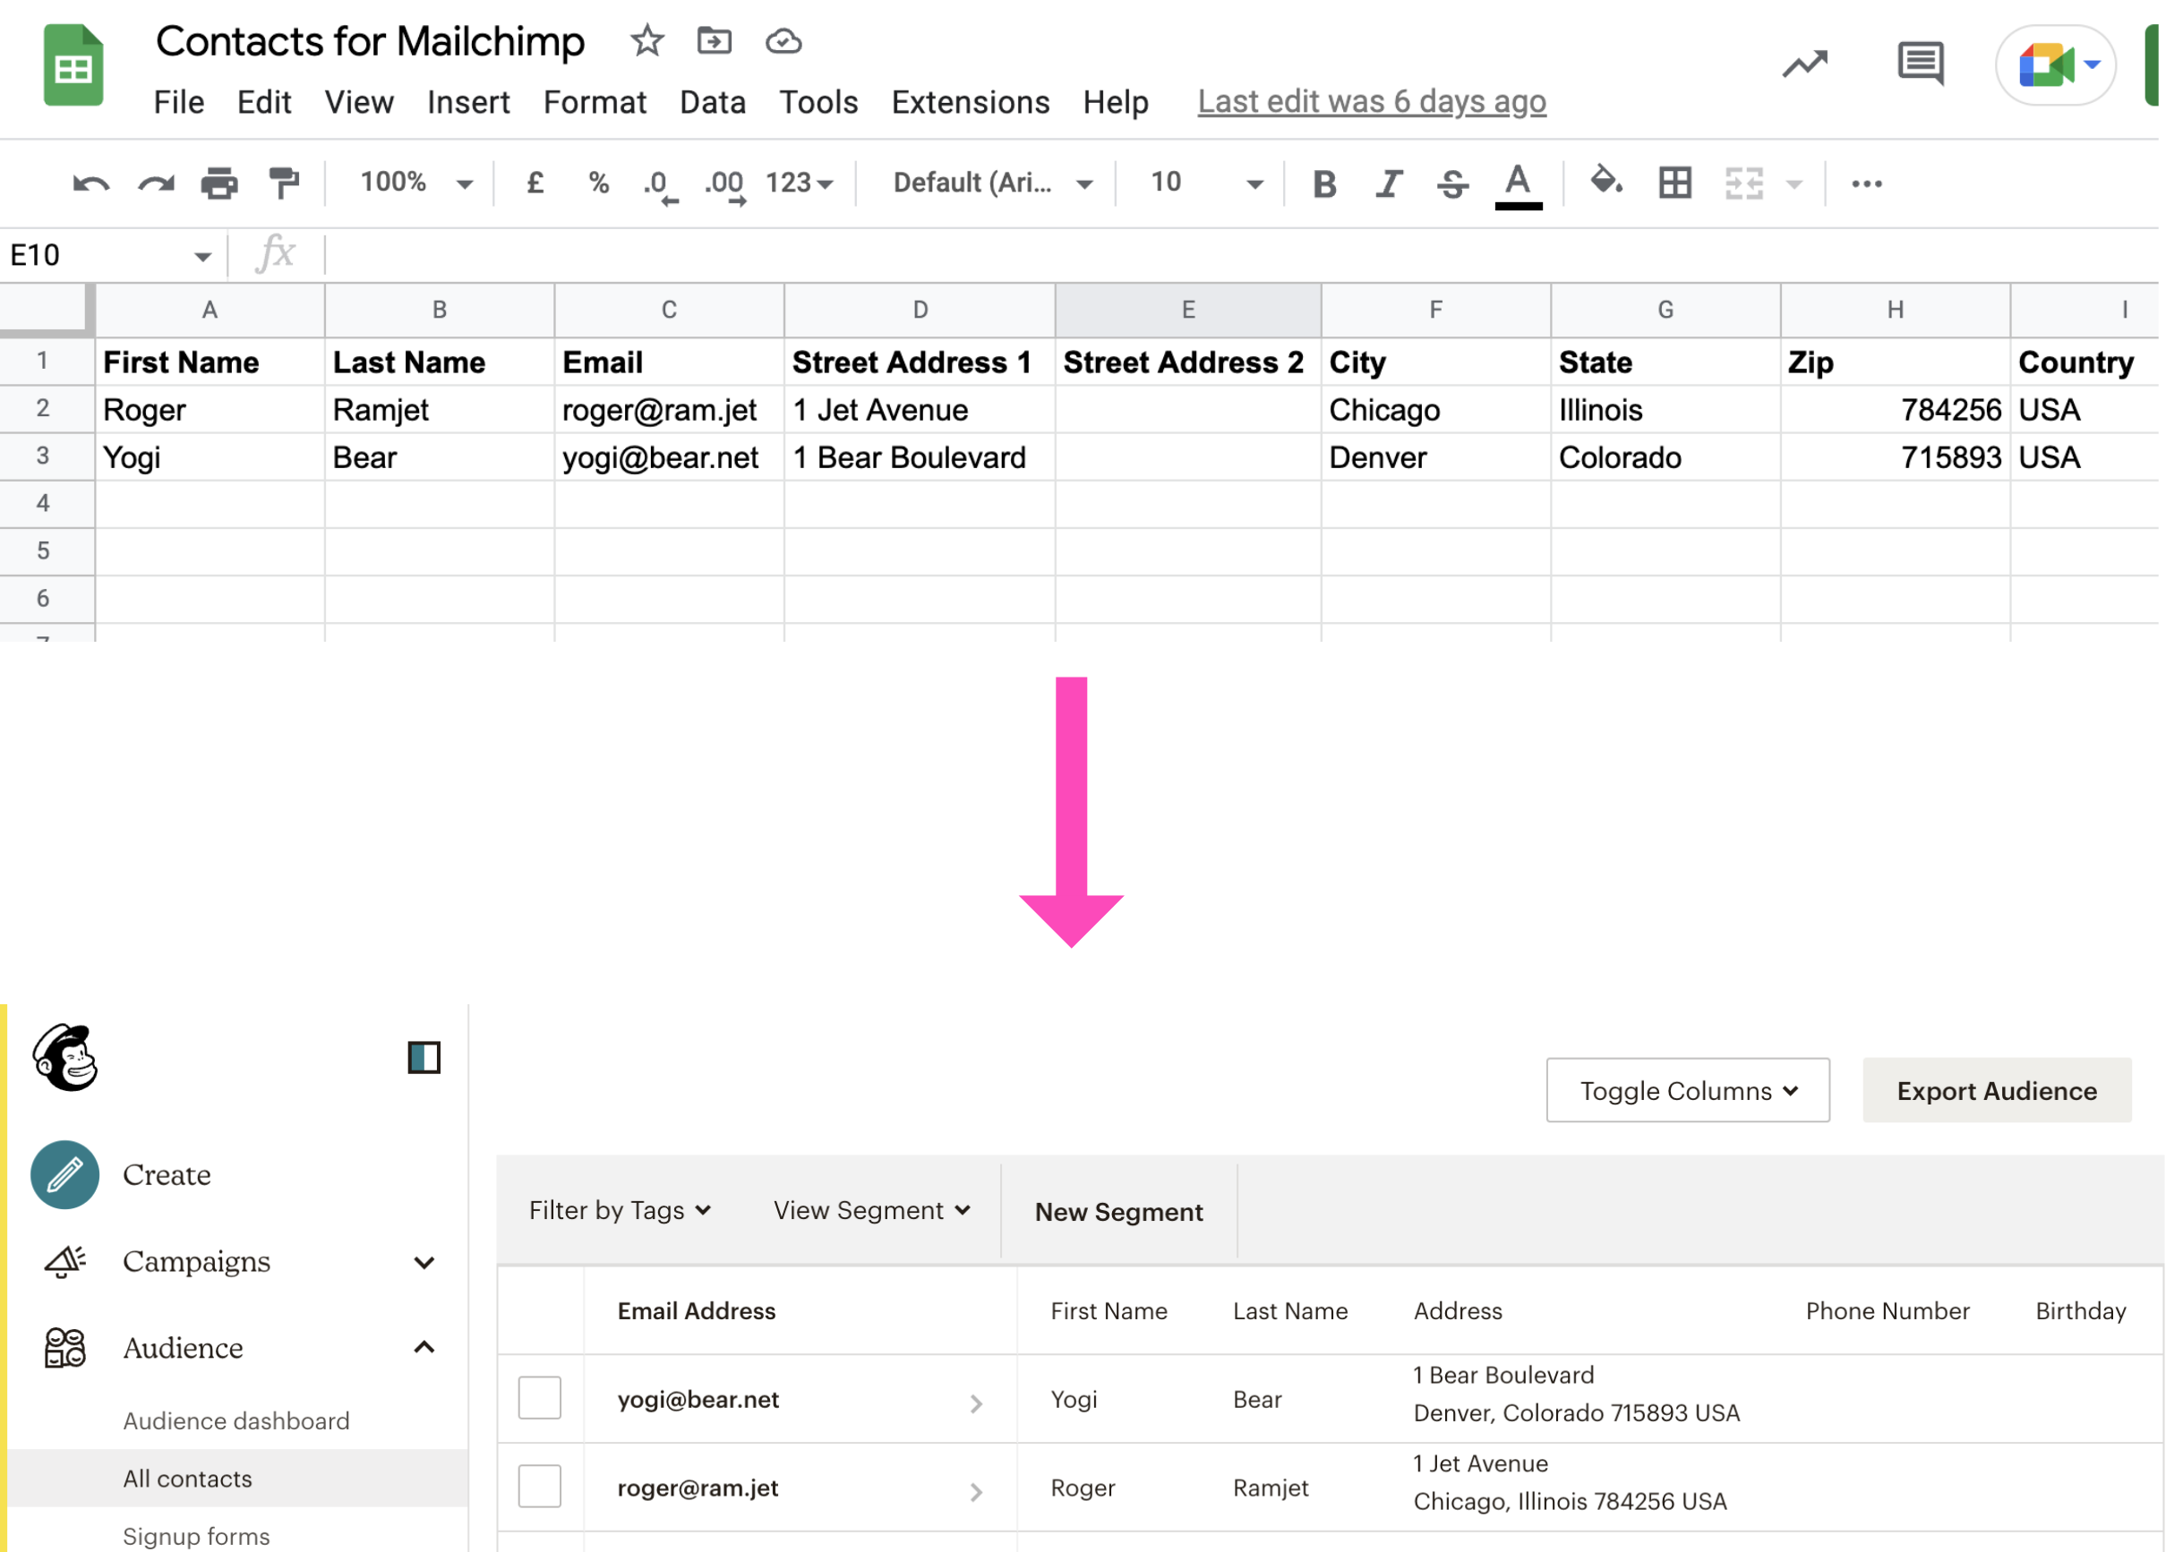
Task: Open the Filter by Tags dropdown
Action: pyautogui.click(x=620, y=1211)
